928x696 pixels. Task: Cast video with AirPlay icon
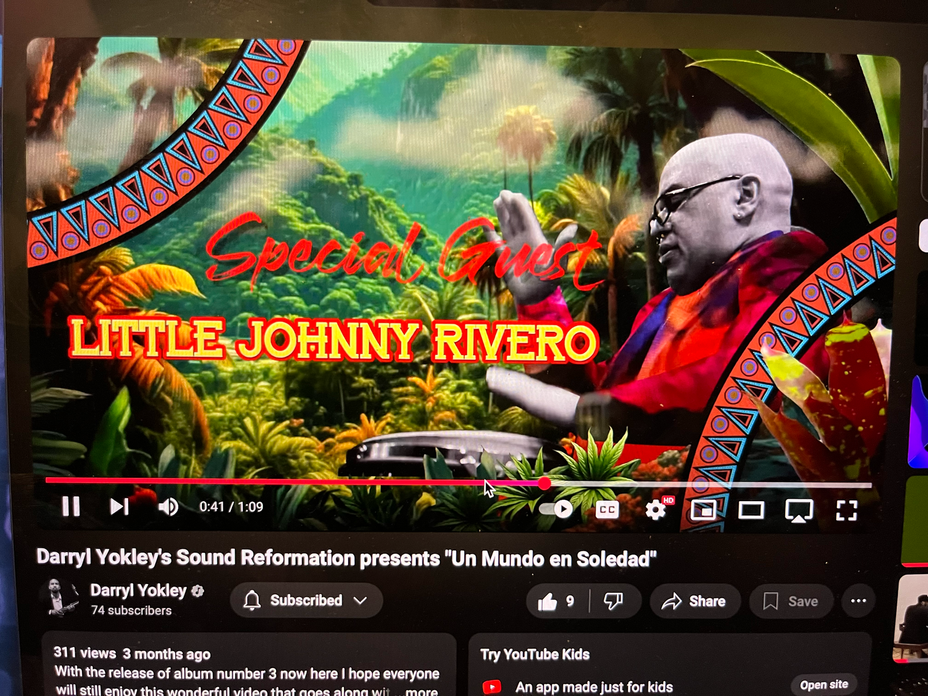pyautogui.click(x=798, y=511)
